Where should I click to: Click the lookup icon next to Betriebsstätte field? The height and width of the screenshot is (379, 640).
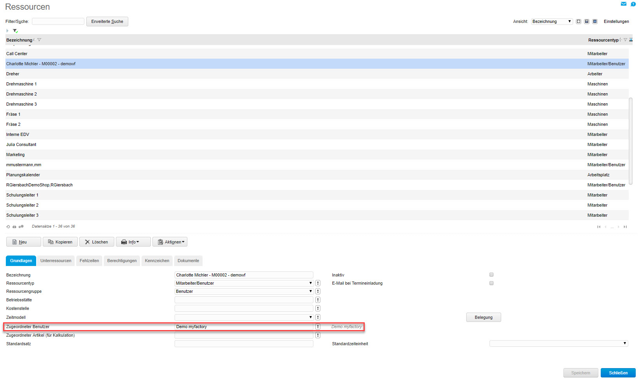coord(318,300)
